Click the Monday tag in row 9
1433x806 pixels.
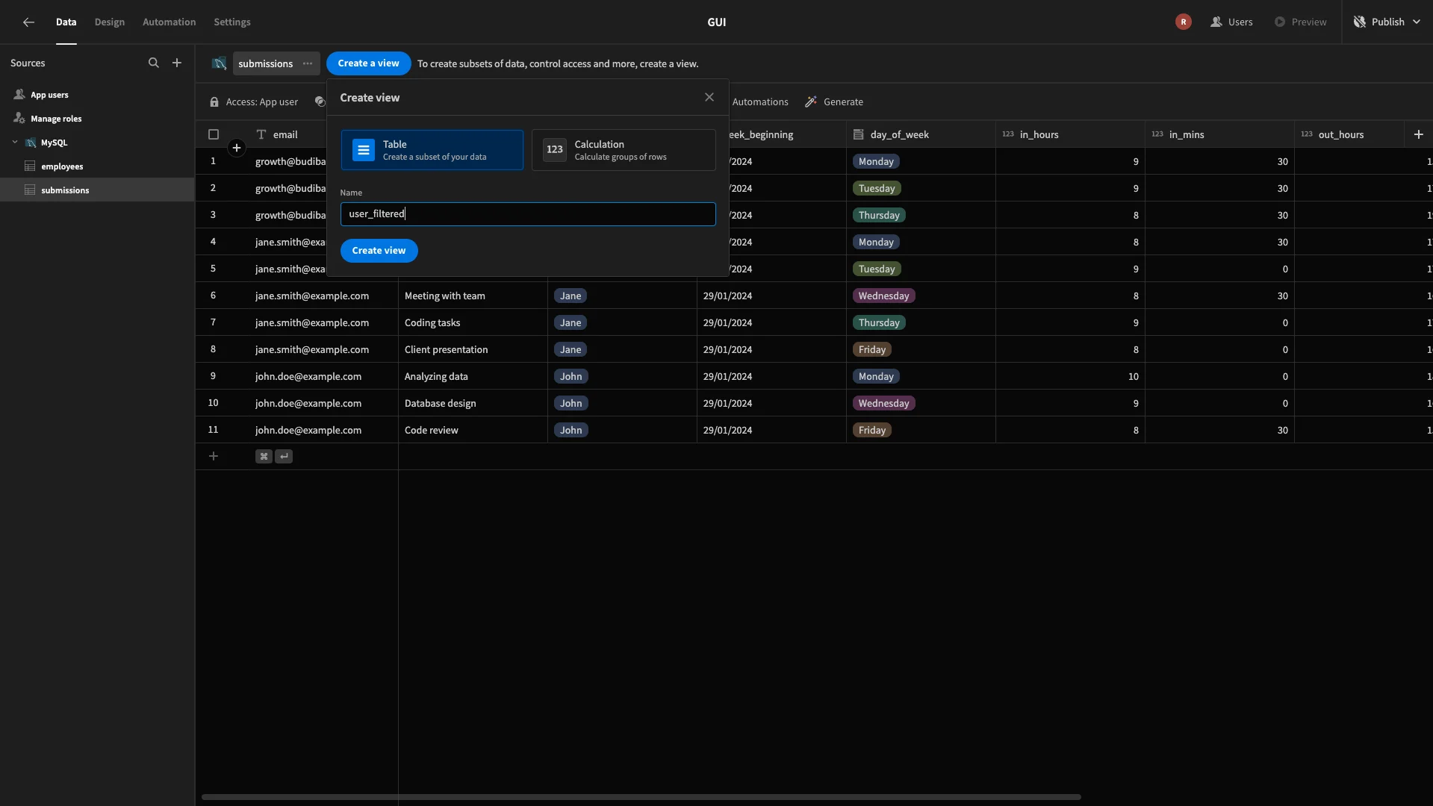pyautogui.click(x=876, y=377)
